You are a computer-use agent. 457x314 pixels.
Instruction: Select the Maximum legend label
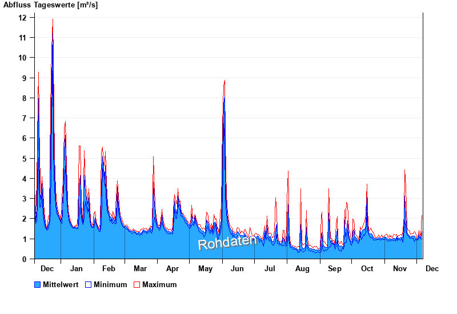[x=159, y=284]
